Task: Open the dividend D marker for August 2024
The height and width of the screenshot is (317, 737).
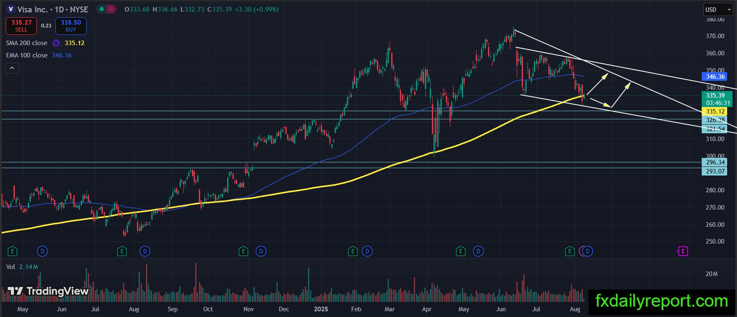Action: pyautogui.click(x=145, y=251)
